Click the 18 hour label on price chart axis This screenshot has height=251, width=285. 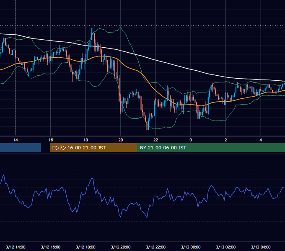point(85,140)
